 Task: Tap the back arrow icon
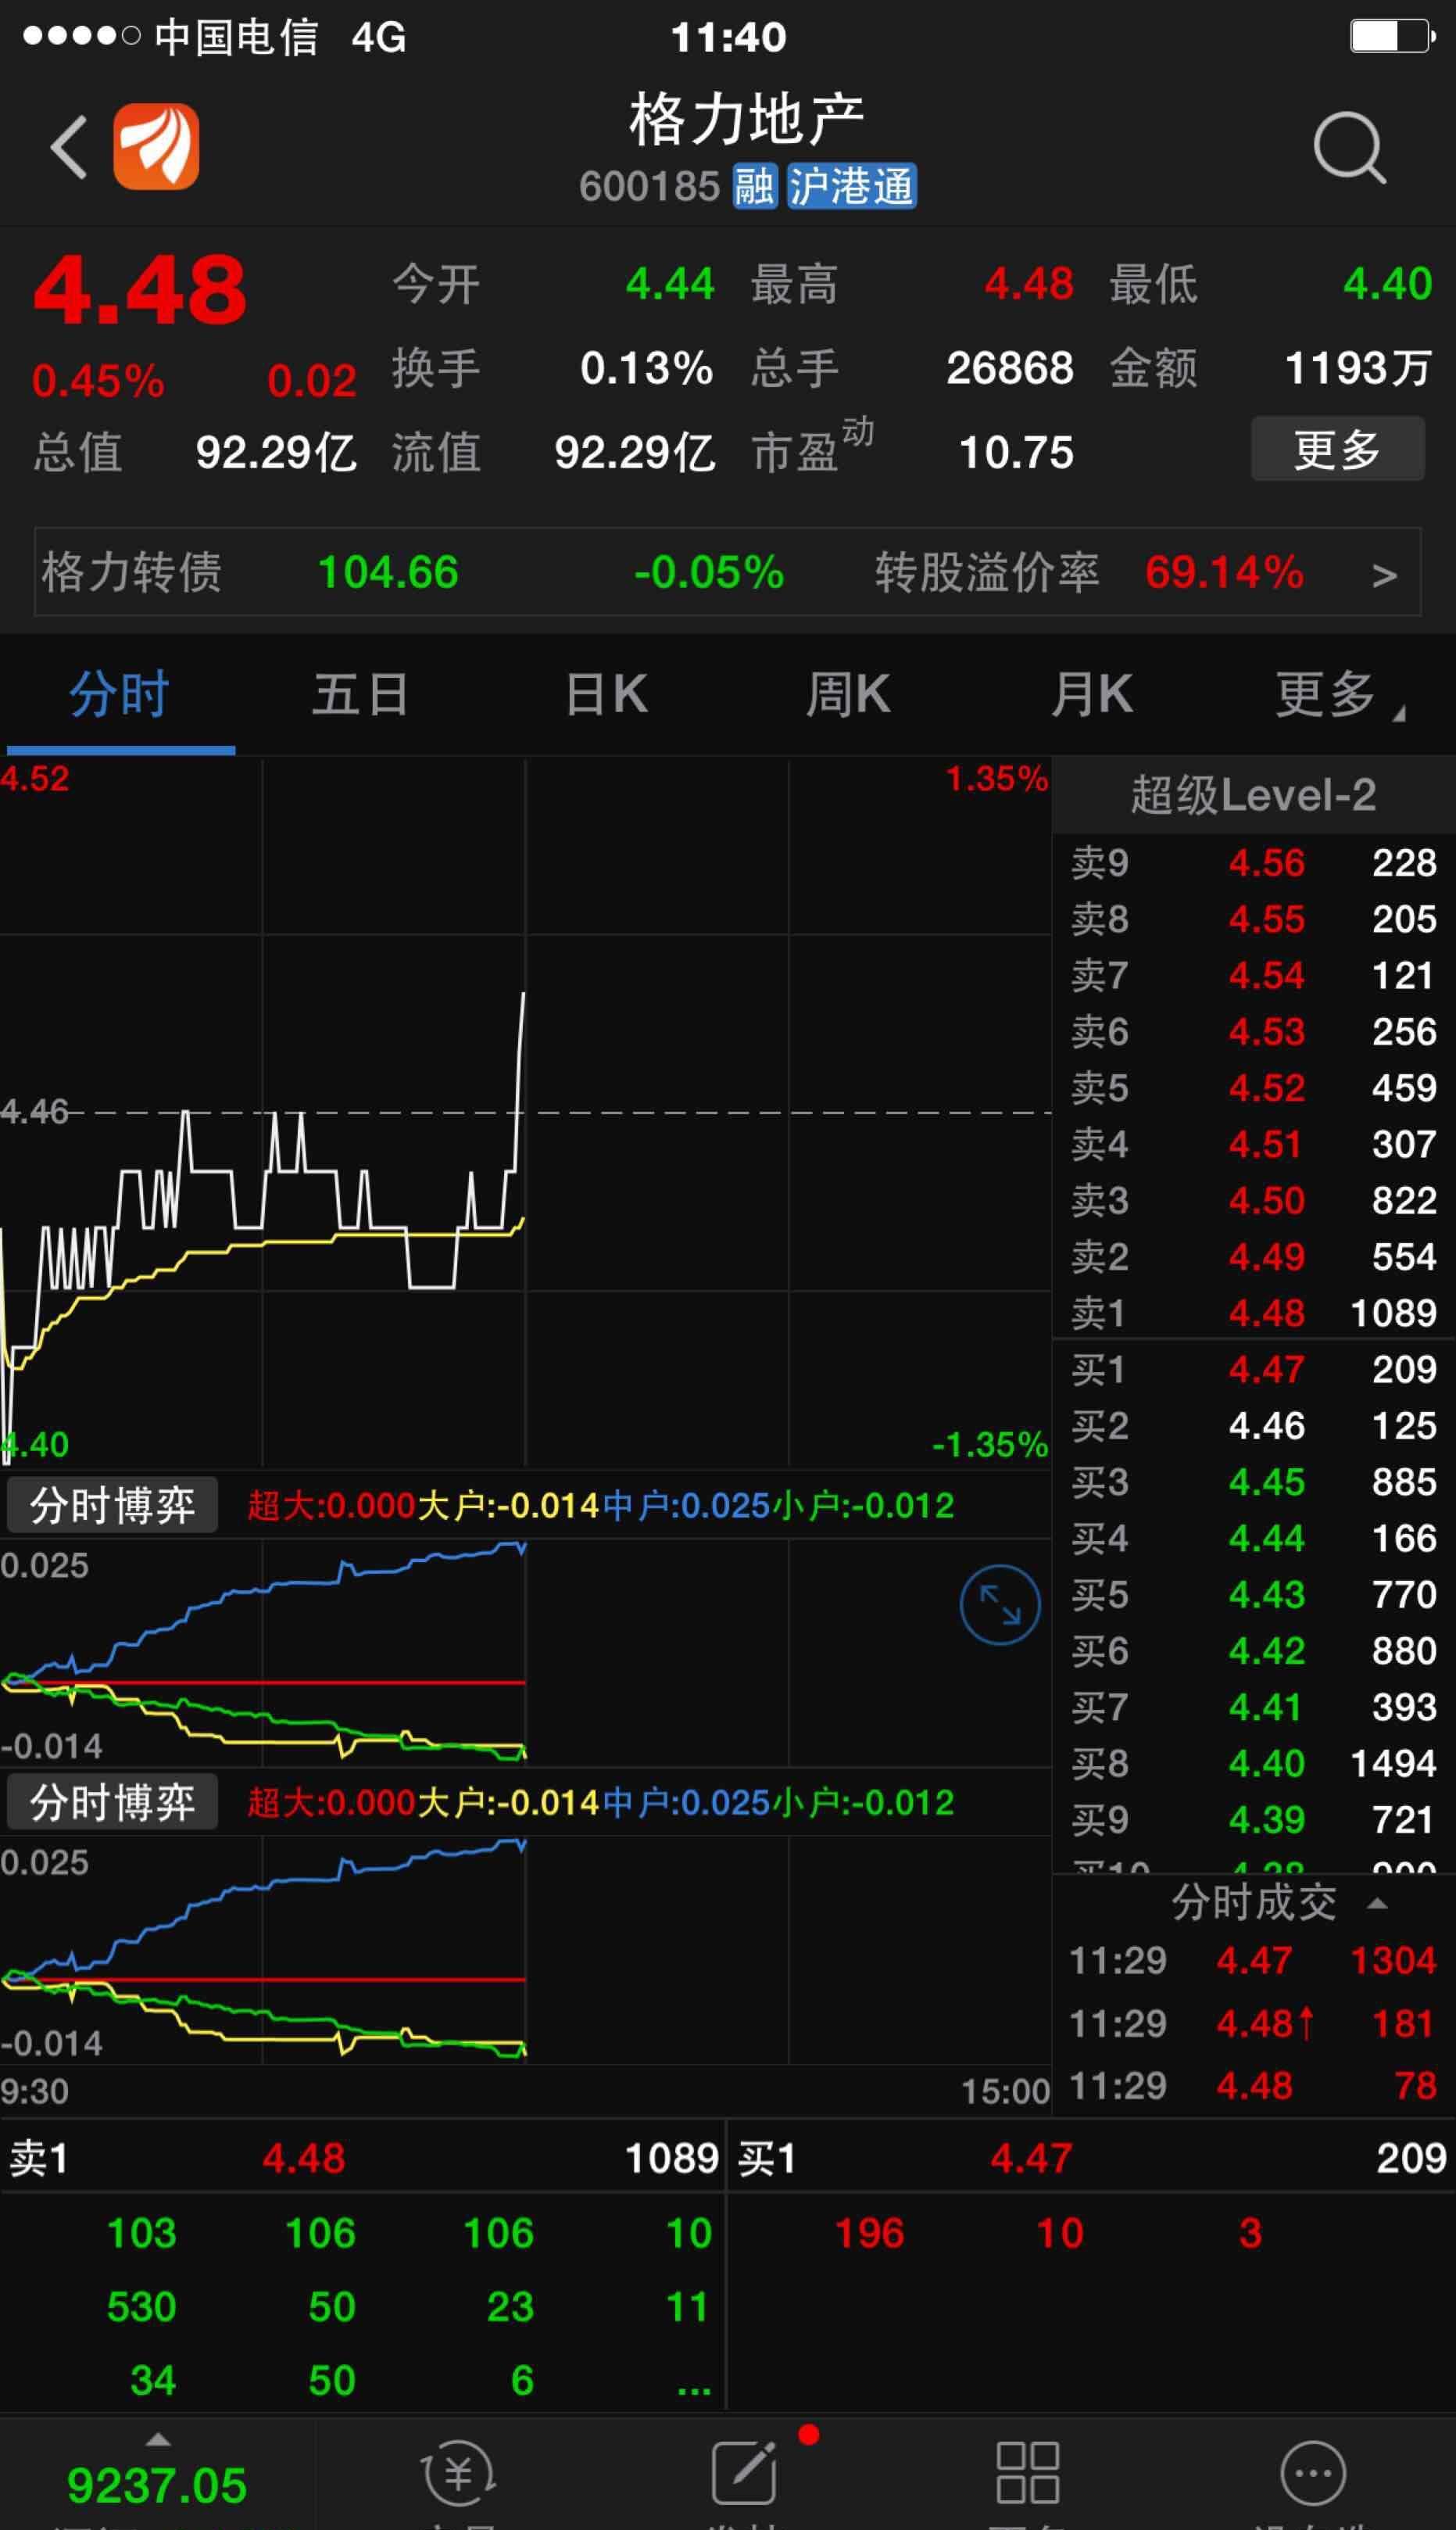pyautogui.click(x=69, y=147)
